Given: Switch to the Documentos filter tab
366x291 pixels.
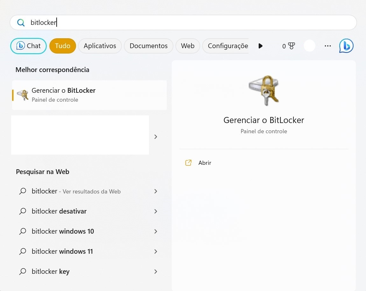Looking at the screenshot, I should [148, 46].
